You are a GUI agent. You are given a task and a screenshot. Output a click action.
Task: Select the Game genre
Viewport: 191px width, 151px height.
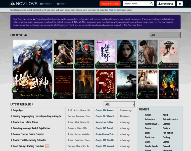148,142
